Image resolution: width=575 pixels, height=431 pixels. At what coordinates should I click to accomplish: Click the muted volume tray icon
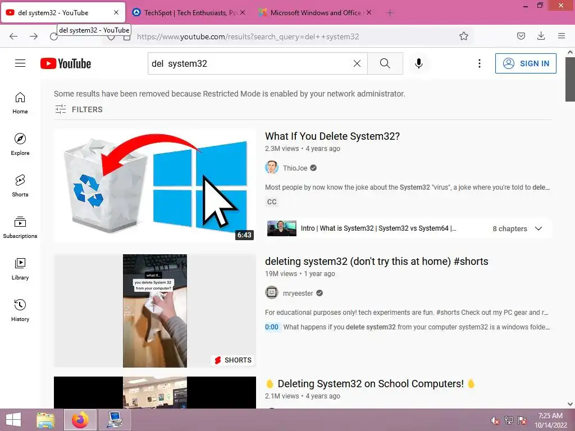coord(495,420)
